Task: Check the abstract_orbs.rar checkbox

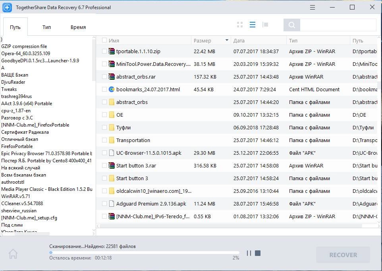Action: pos(104,77)
